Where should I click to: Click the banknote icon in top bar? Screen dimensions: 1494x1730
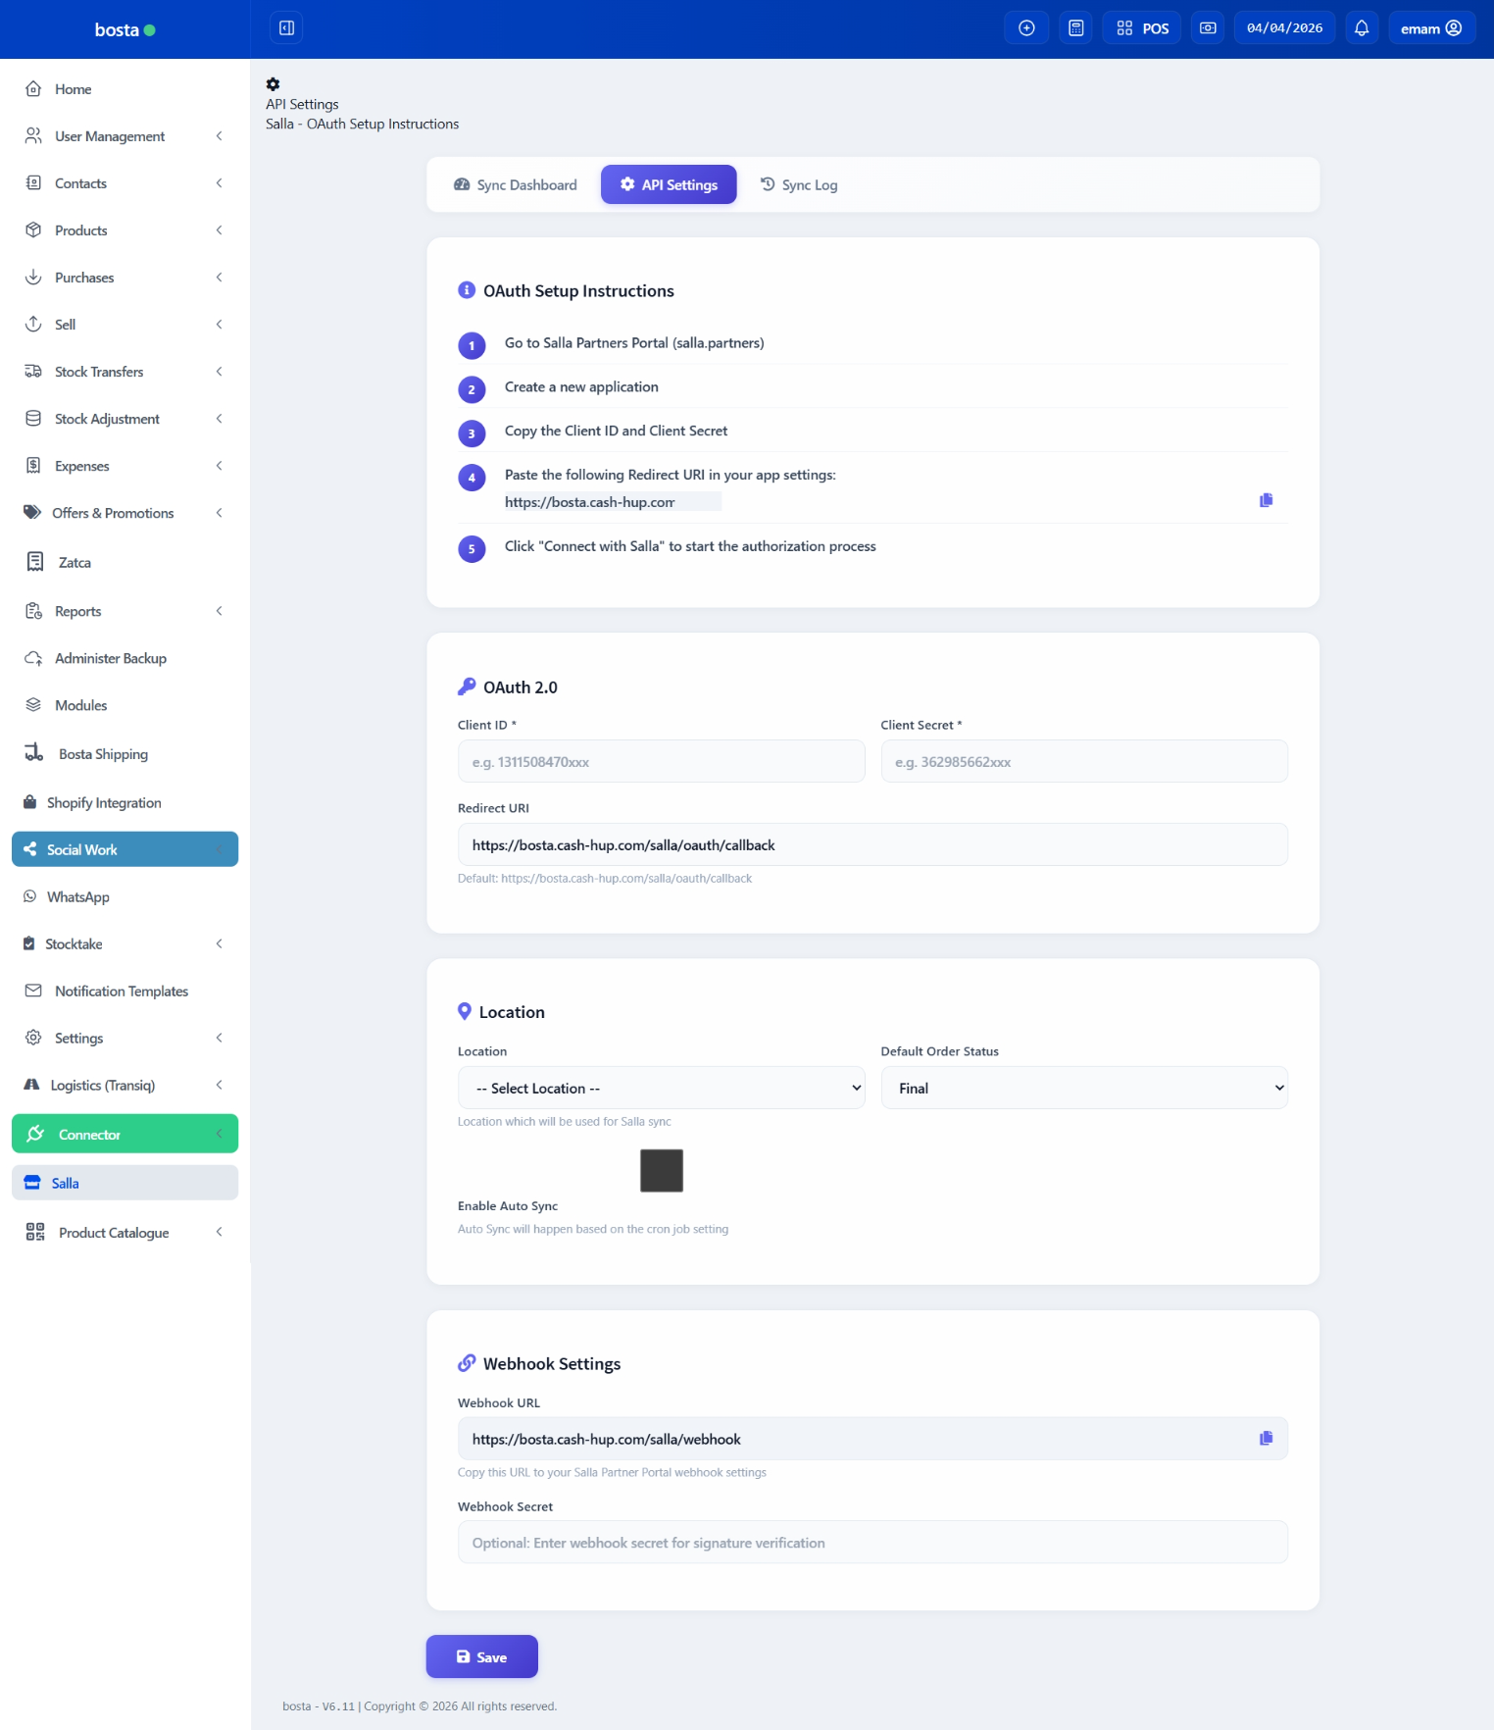pos(1208,28)
